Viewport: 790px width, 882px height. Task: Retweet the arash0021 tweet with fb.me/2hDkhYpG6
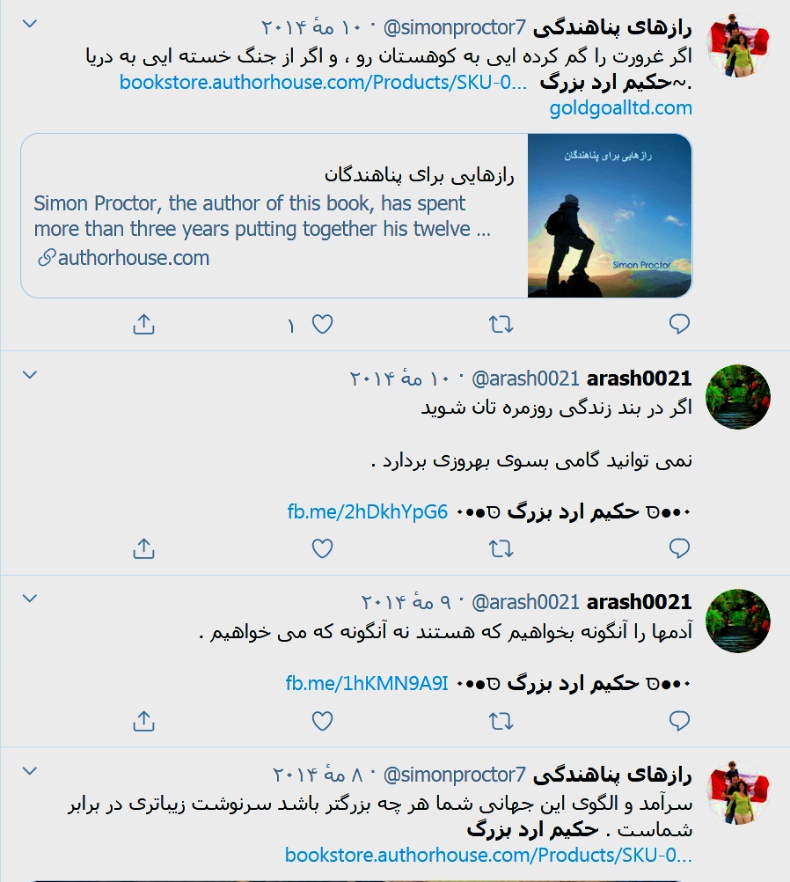click(501, 548)
